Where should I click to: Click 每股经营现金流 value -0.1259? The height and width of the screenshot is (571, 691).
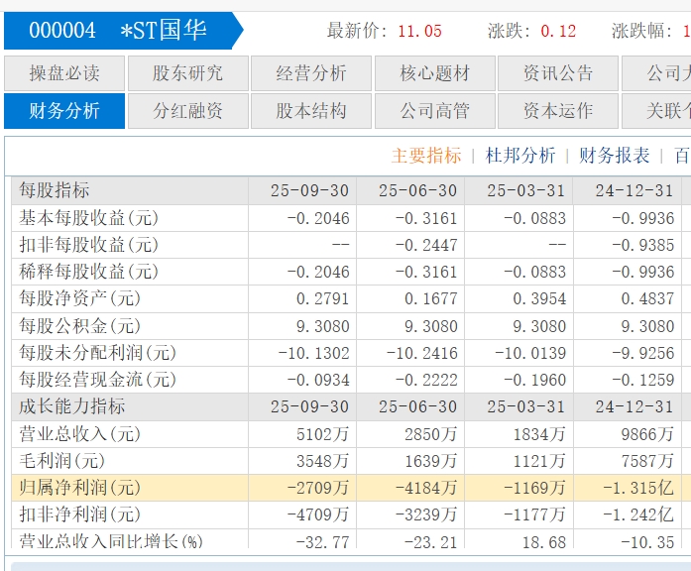(643, 380)
